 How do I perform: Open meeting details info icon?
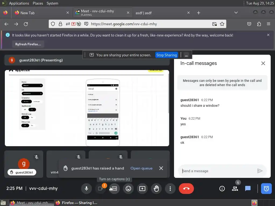pos(222,189)
